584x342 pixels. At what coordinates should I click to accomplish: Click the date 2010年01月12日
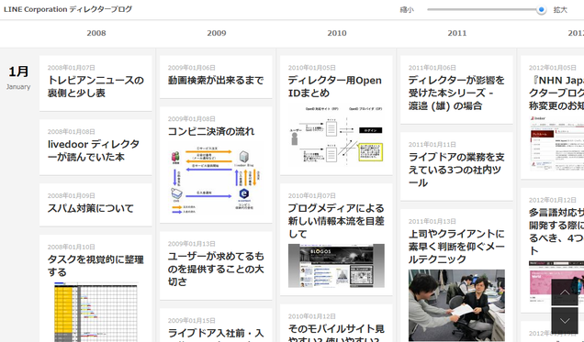coord(311,316)
